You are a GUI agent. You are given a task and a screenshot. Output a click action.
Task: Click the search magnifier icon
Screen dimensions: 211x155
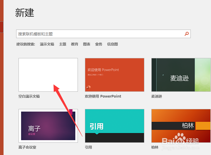click(x=187, y=34)
